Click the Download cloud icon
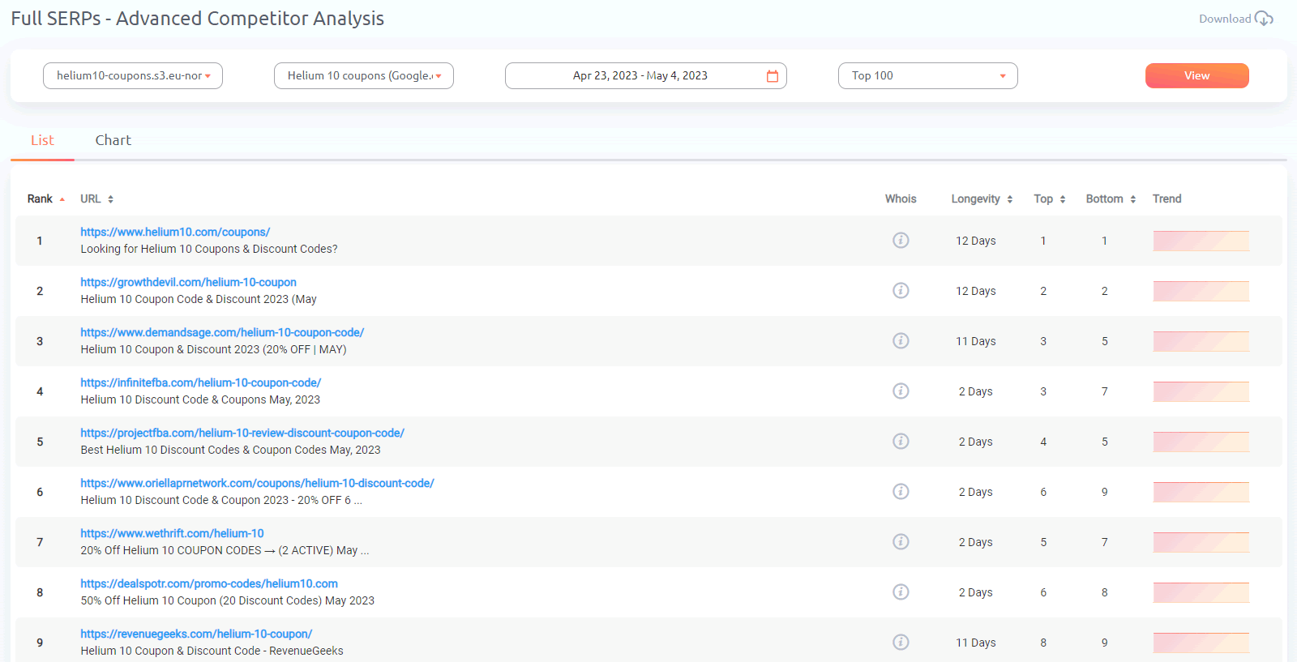The width and height of the screenshot is (1297, 662). [x=1264, y=19]
